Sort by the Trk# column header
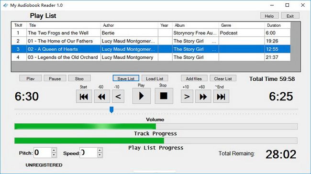The height and width of the screenshot is (174, 311). 18,25
